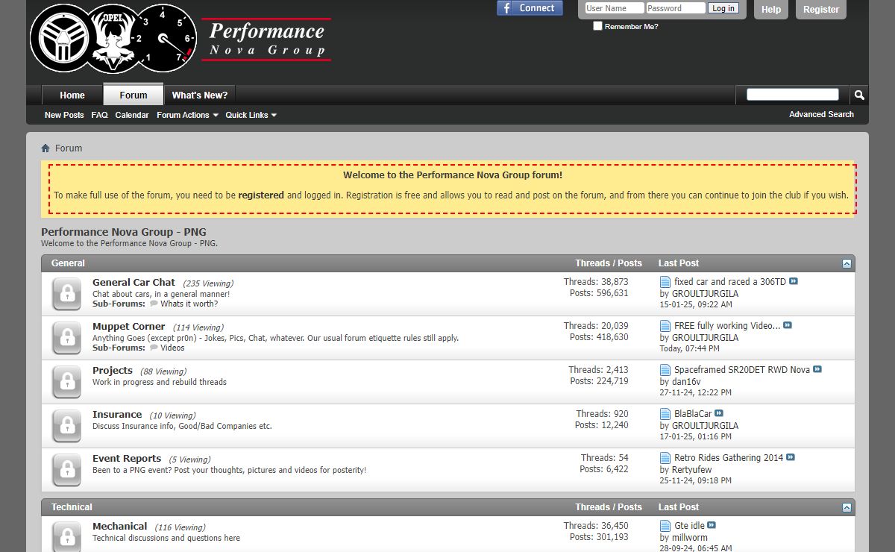
Task: Open the Insurance forum
Action: click(x=117, y=414)
